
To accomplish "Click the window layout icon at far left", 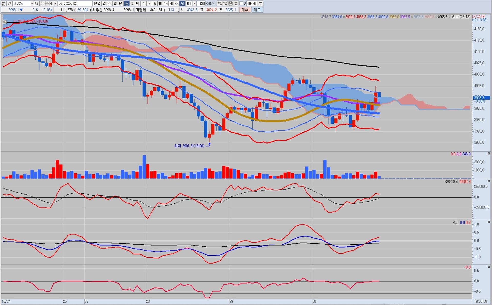I will (4, 3).
